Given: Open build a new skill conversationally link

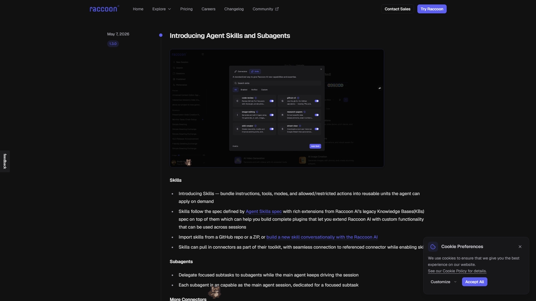Looking at the screenshot, I should 322,237.
